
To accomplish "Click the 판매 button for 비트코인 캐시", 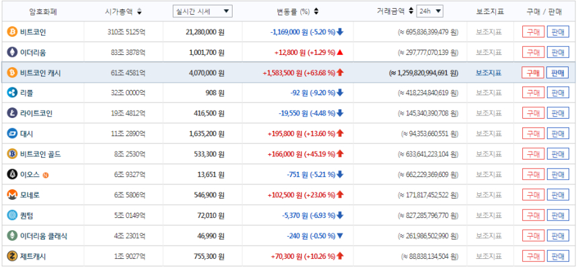I will click(557, 73).
